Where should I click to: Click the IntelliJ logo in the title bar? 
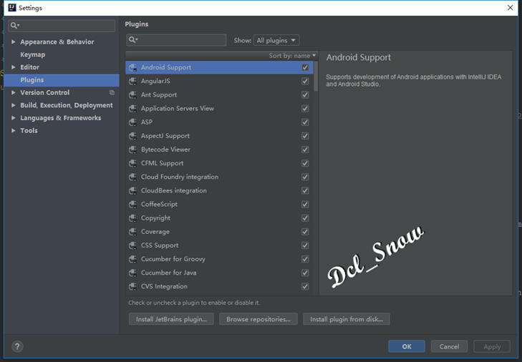coord(12,7)
